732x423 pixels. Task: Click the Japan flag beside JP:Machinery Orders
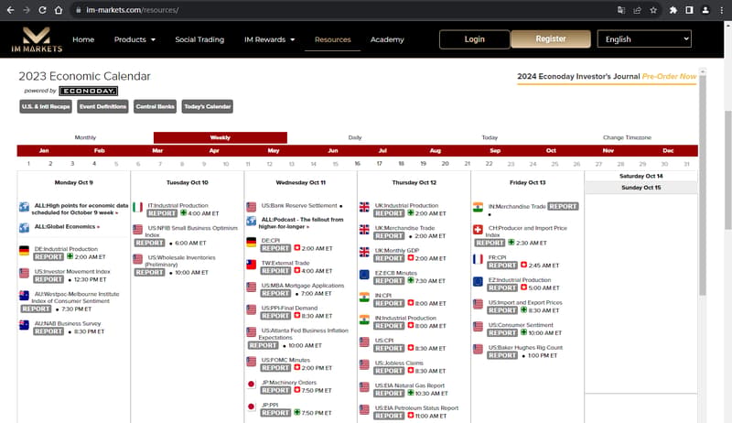coord(251,384)
